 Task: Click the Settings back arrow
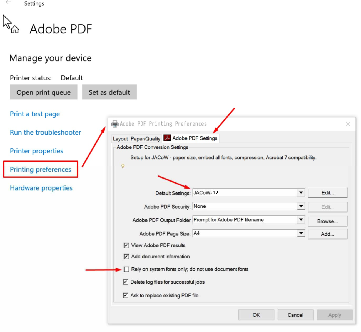coord(8,3)
